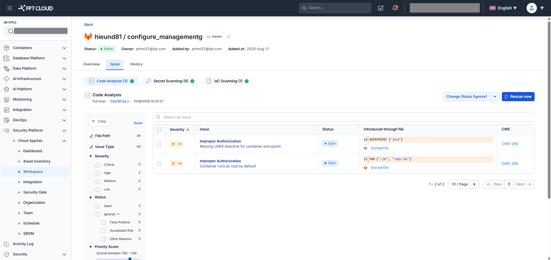Enable the Ignored status filter
Image resolution: width=551 pixels, height=260 pixels.
pos(98,214)
